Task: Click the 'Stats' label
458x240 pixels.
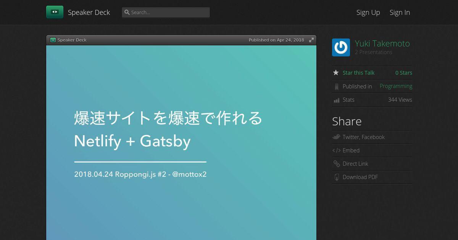Action: pos(348,100)
